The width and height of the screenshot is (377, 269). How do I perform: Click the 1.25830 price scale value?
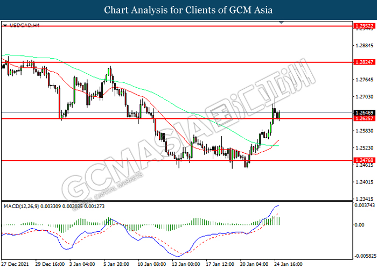(364, 131)
